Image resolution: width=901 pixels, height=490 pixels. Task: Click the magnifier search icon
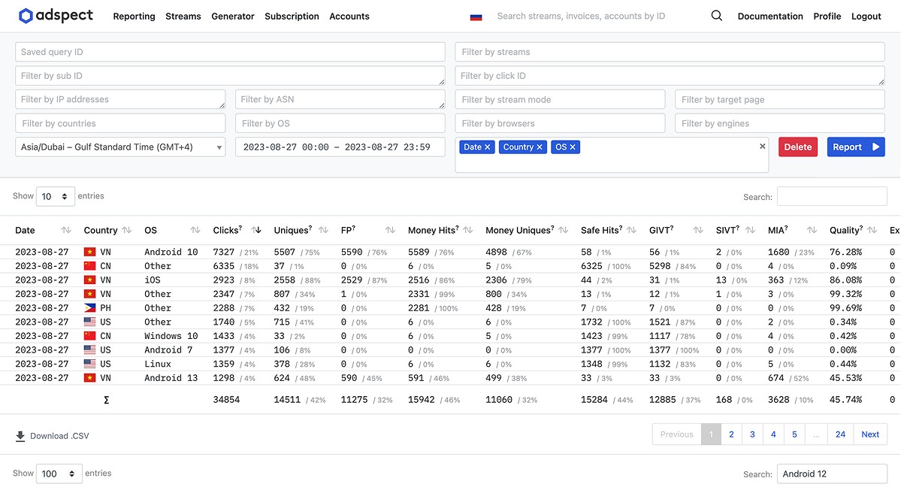716,16
